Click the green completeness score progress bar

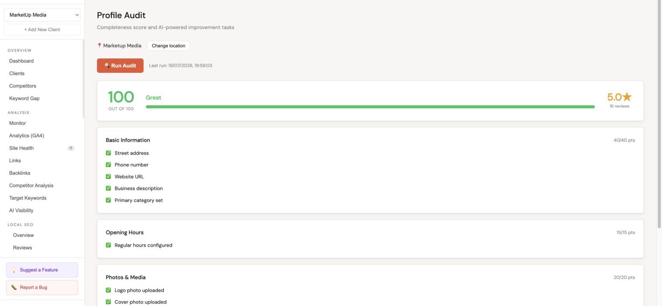(x=370, y=107)
